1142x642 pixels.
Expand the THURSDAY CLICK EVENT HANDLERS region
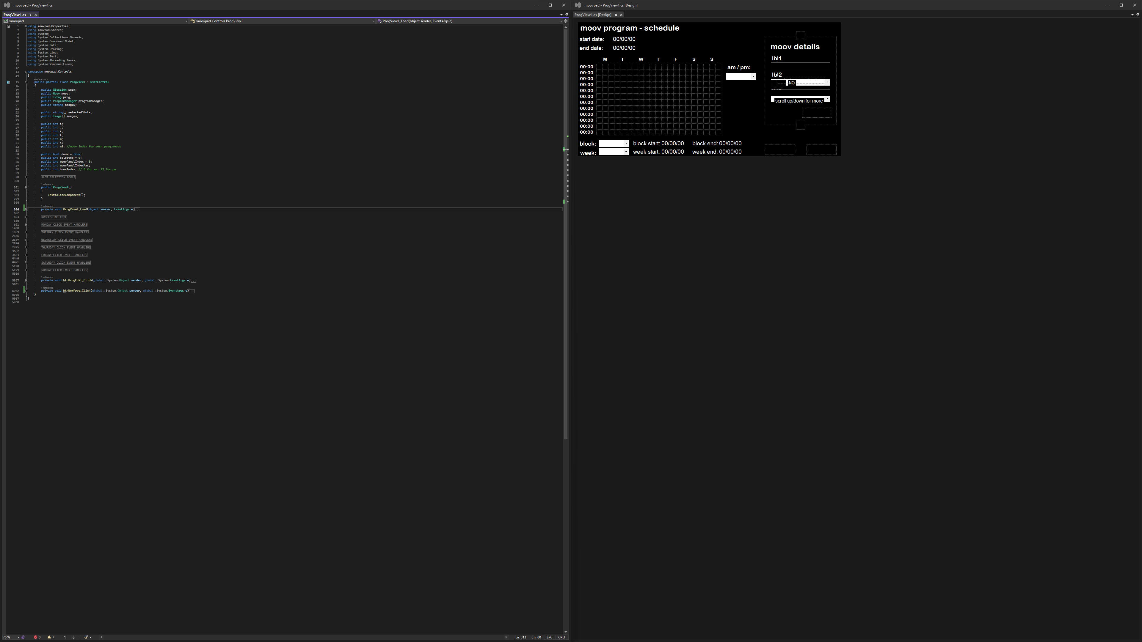26,247
